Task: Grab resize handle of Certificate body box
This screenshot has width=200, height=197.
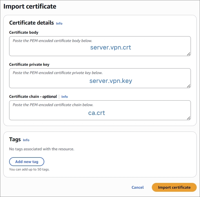Action: pos(189,54)
